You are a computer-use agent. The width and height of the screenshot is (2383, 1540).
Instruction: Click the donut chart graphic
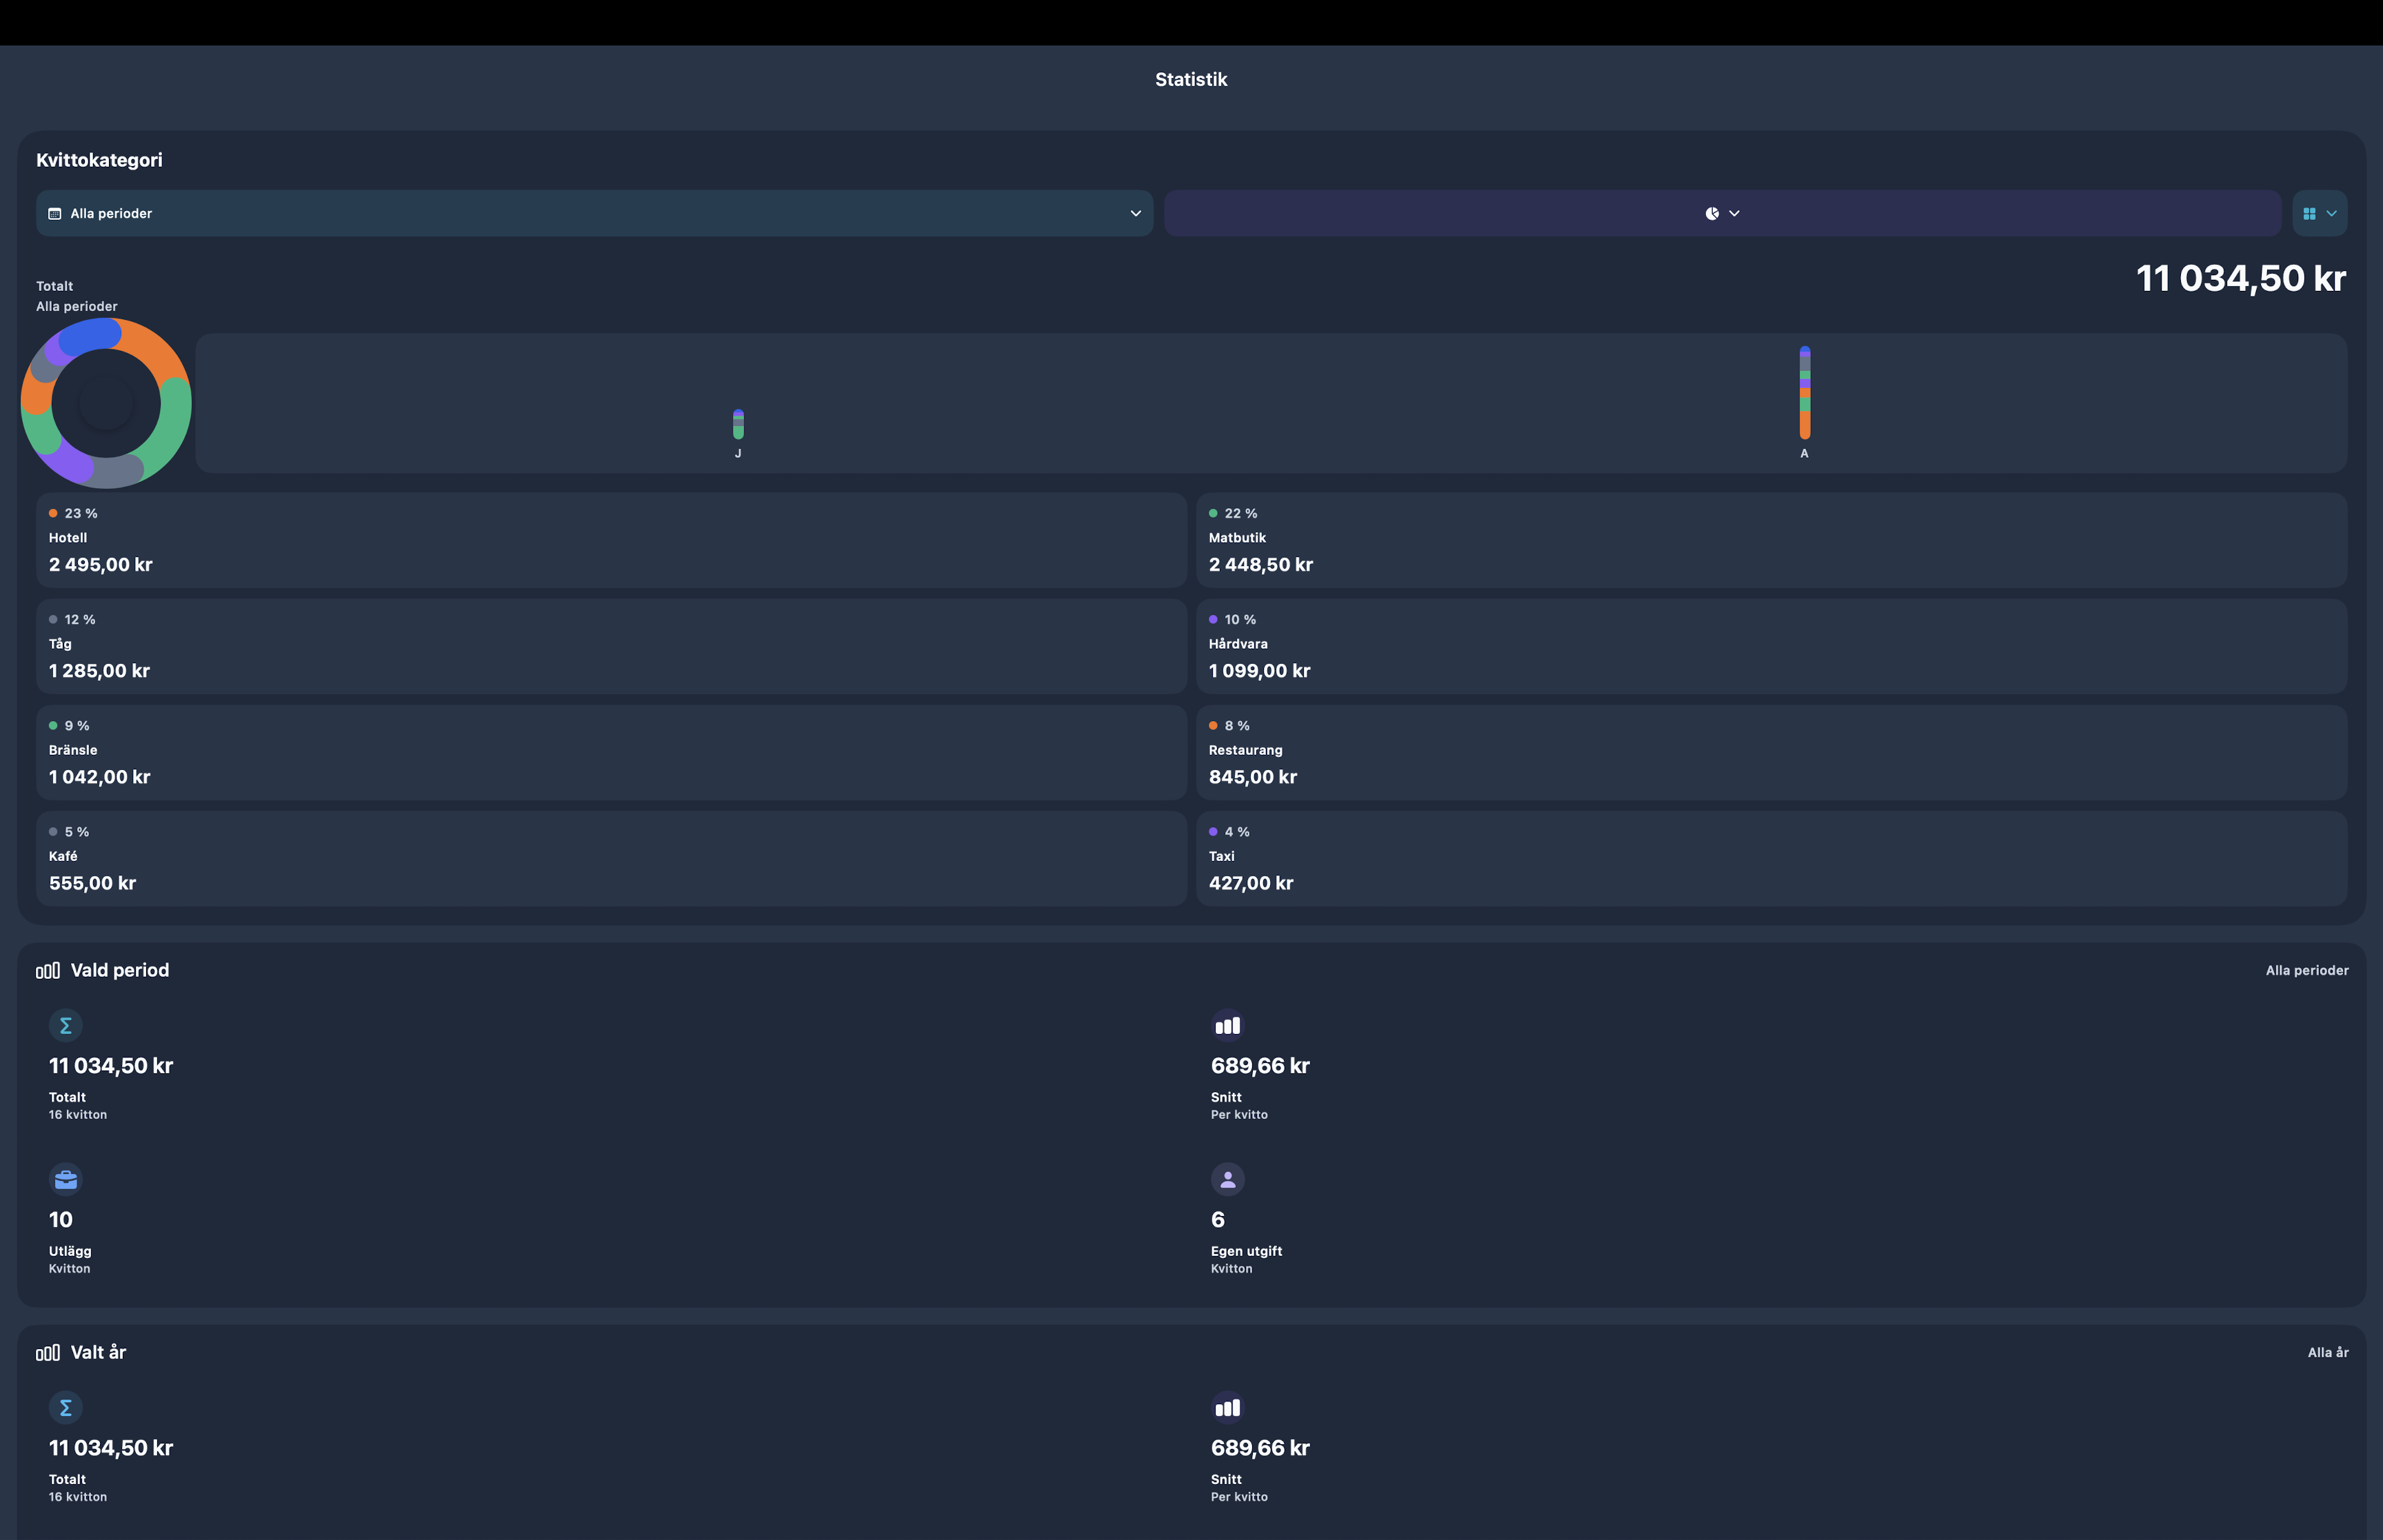106,403
